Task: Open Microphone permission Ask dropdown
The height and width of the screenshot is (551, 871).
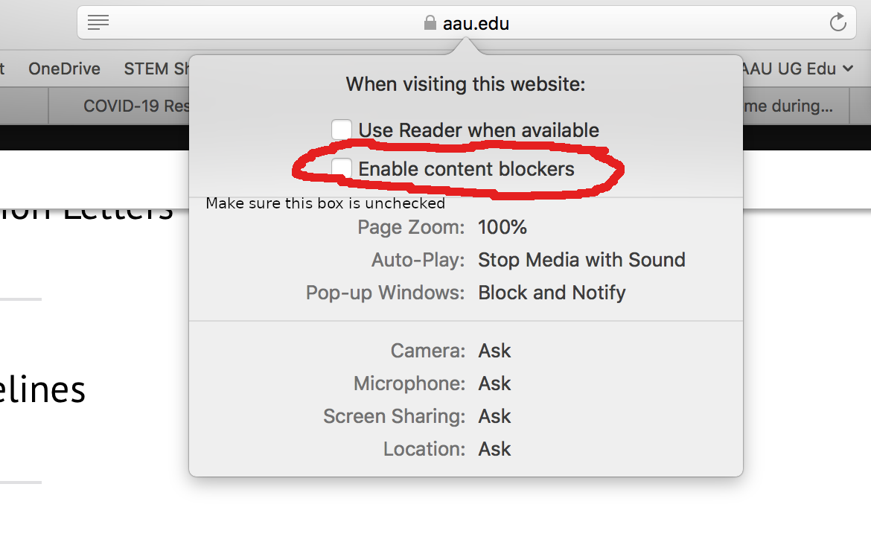Action: 494,383
